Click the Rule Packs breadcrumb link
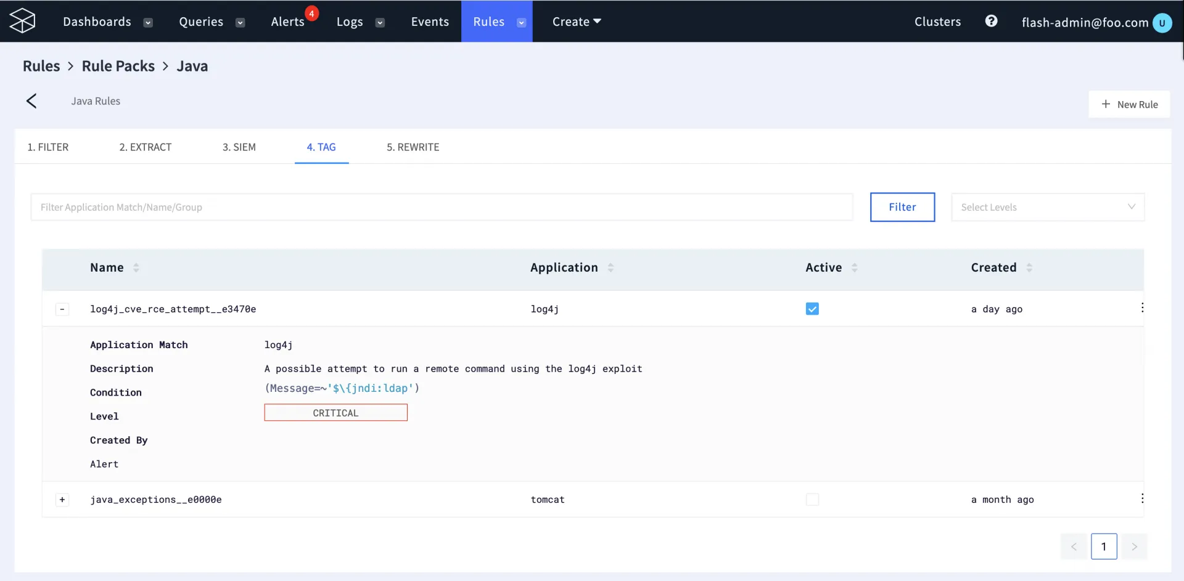 pyautogui.click(x=118, y=66)
